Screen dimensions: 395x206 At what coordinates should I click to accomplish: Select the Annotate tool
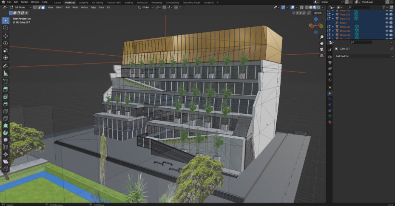(6, 66)
